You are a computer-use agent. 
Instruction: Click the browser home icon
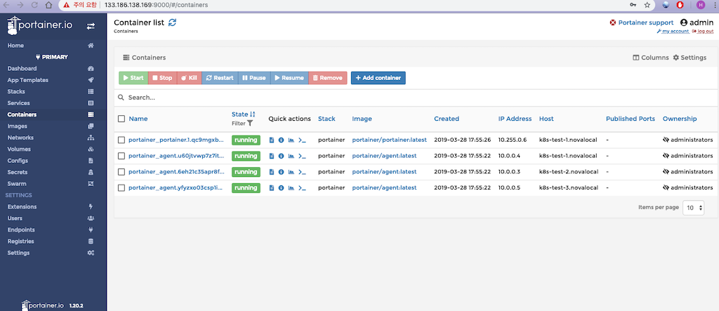point(49,5)
